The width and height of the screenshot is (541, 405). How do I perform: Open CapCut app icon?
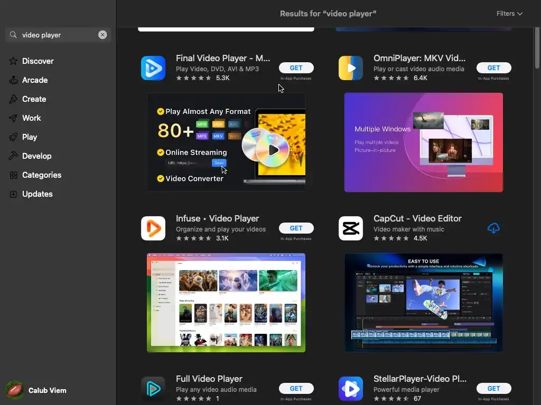[x=351, y=228]
